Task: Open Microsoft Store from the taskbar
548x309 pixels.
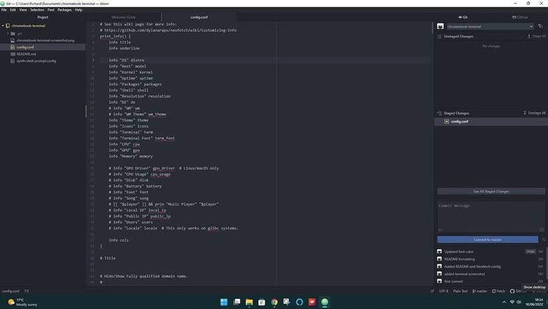Action: pyautogui.click(x=262, y=302)
